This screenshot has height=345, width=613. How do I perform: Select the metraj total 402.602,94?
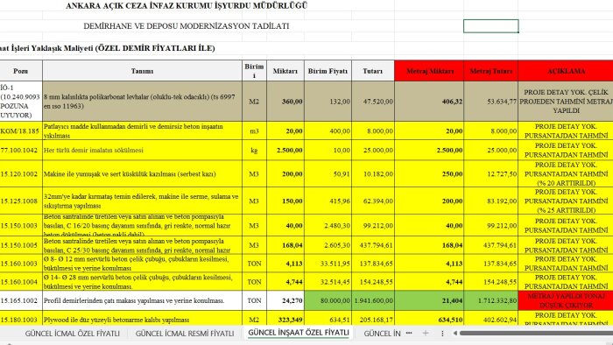coord(491,319)
